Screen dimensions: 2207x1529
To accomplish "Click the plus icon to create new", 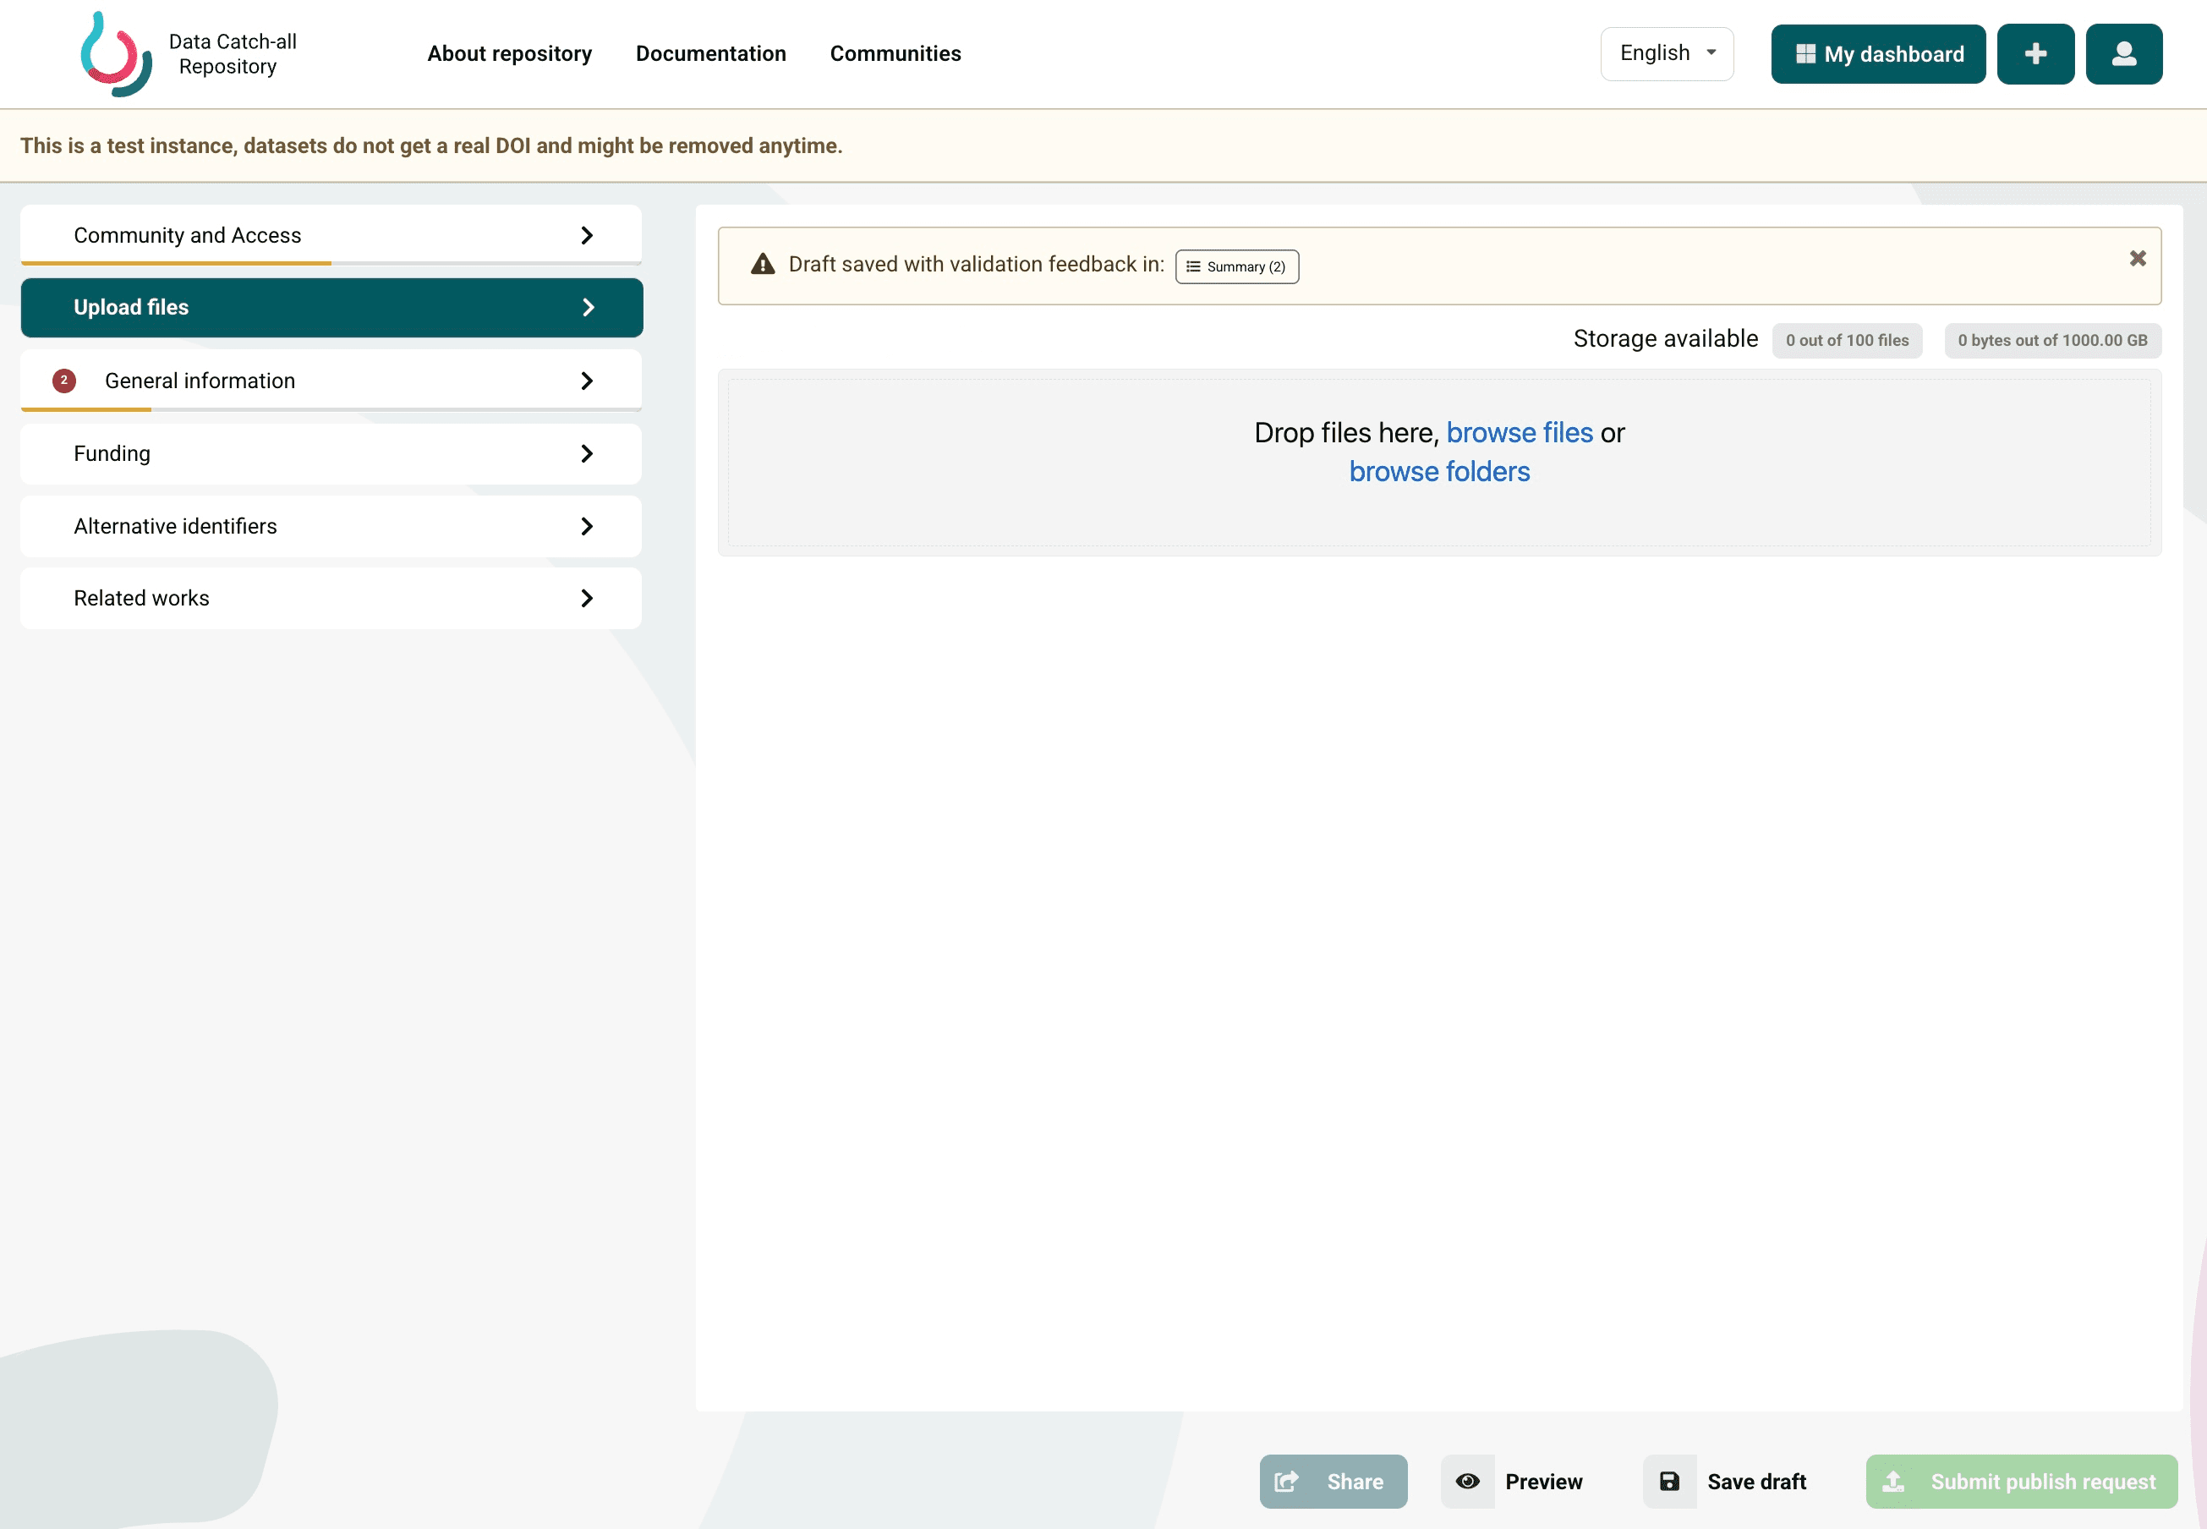I will click(2034, 53).
